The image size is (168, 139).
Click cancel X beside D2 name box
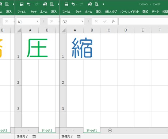(x=96, y=22)
